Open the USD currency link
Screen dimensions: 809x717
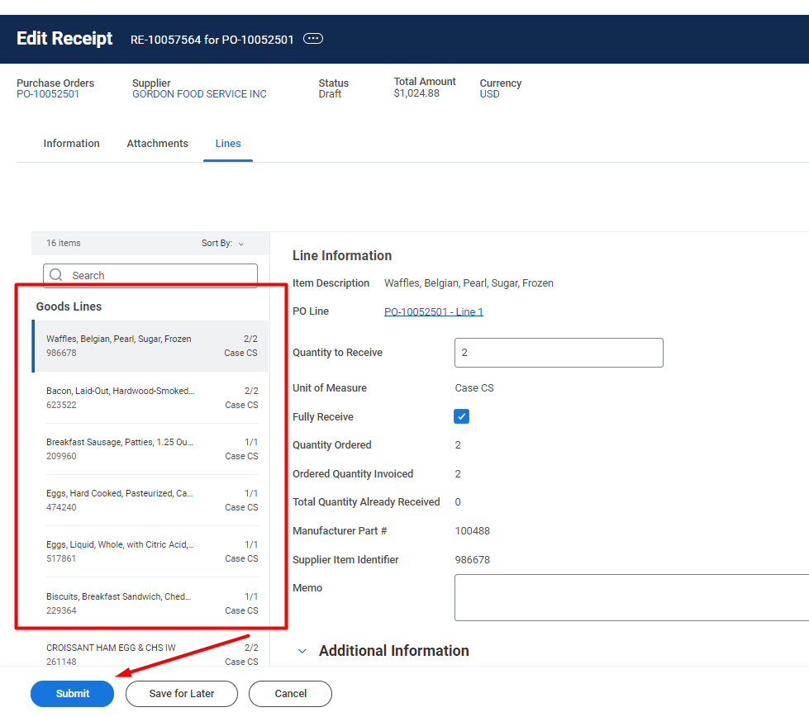(490, 94)
